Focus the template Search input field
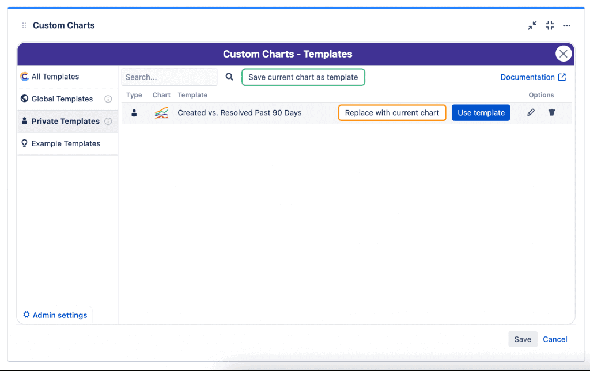Image resolution: width=590 pixels, height=371 pixels. pyautogui.click(x=169, y=77)
